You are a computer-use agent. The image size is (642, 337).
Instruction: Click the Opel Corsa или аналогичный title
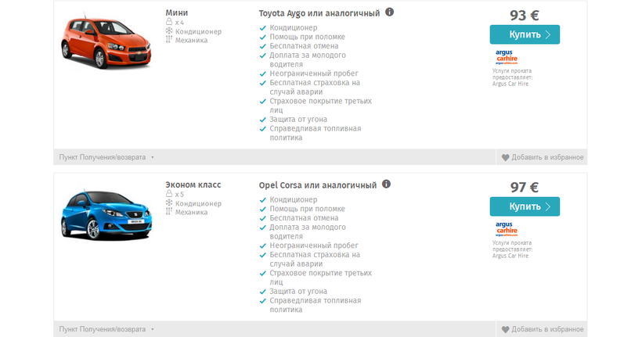318,185
